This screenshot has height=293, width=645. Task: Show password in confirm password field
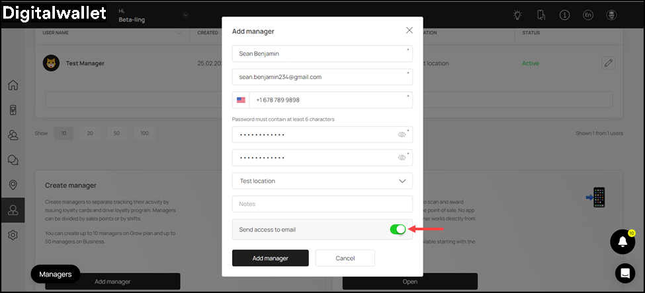402,158
